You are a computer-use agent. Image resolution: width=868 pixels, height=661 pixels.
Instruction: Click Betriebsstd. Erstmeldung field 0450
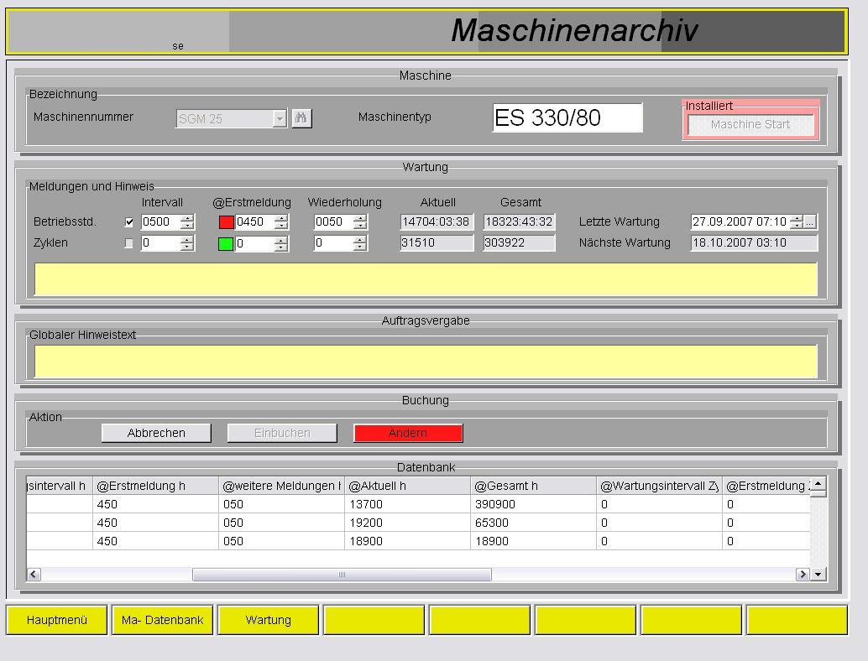(x=254, y=221)
